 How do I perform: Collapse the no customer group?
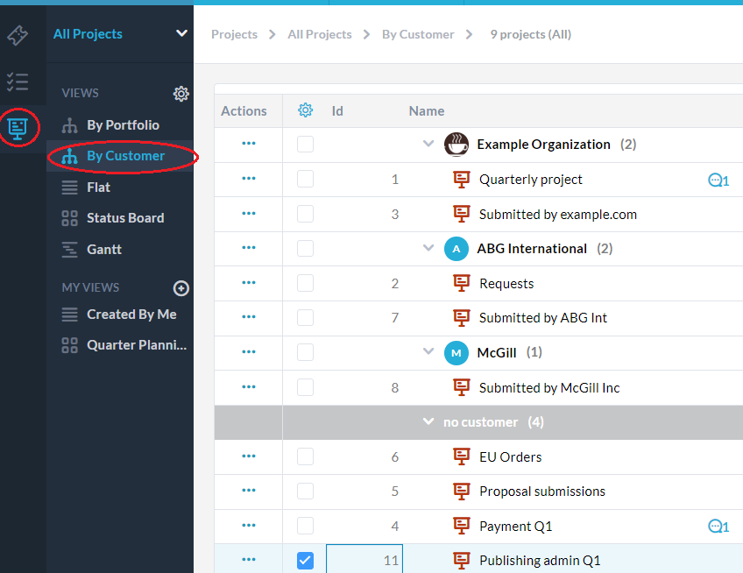click(428, 422)
